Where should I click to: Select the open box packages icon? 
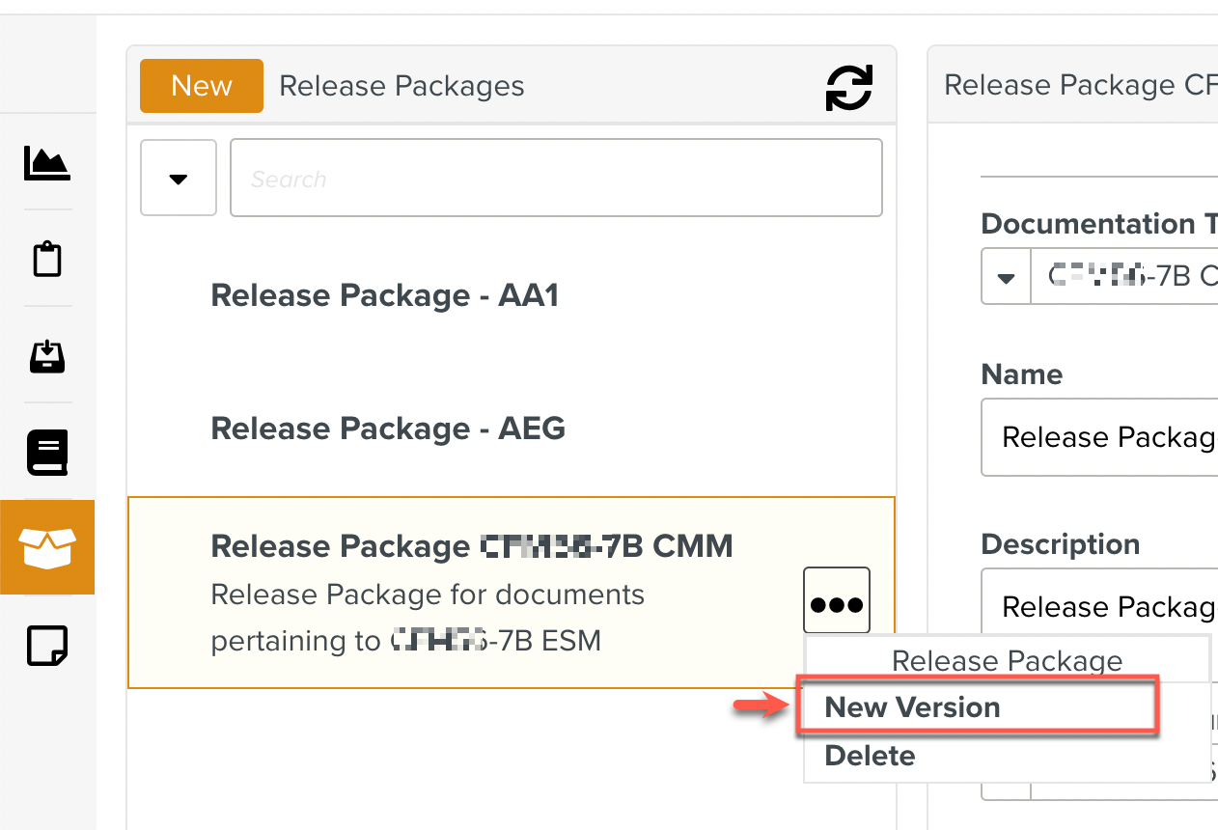(x=47, y=547)
